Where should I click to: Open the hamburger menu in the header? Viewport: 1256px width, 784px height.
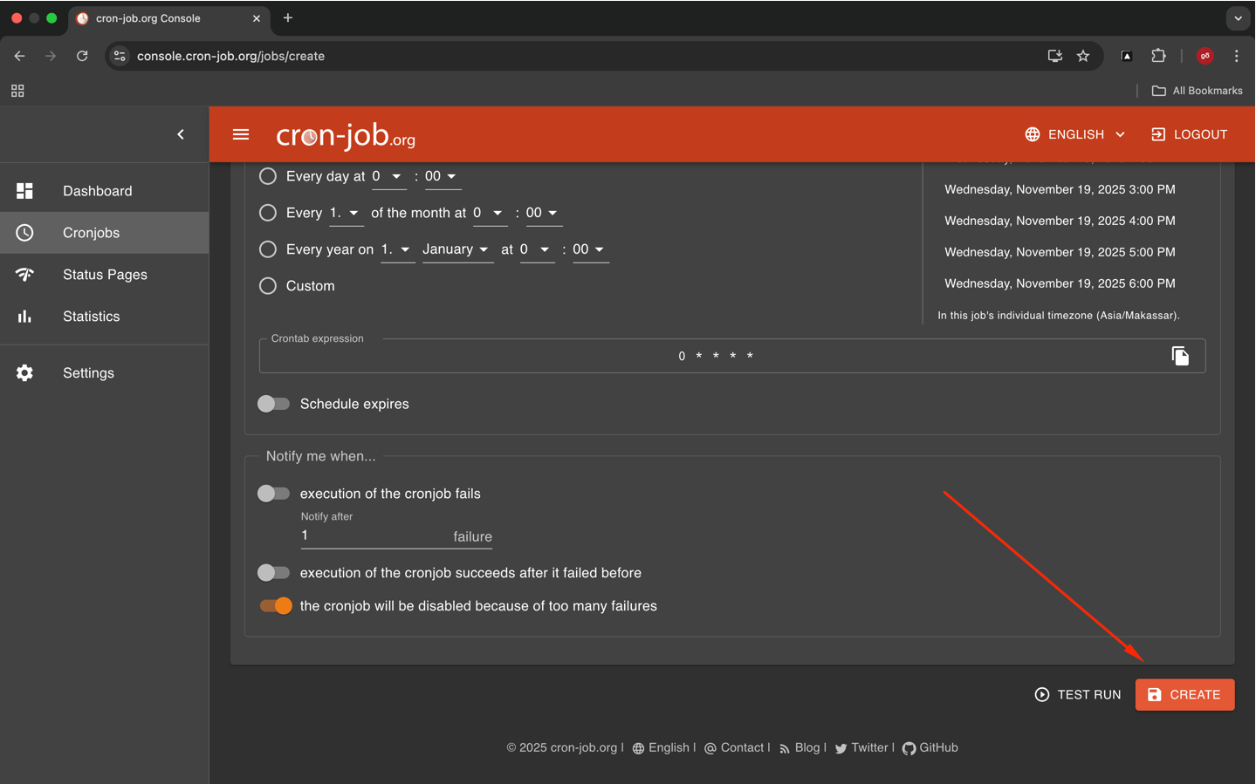[241, 134]
